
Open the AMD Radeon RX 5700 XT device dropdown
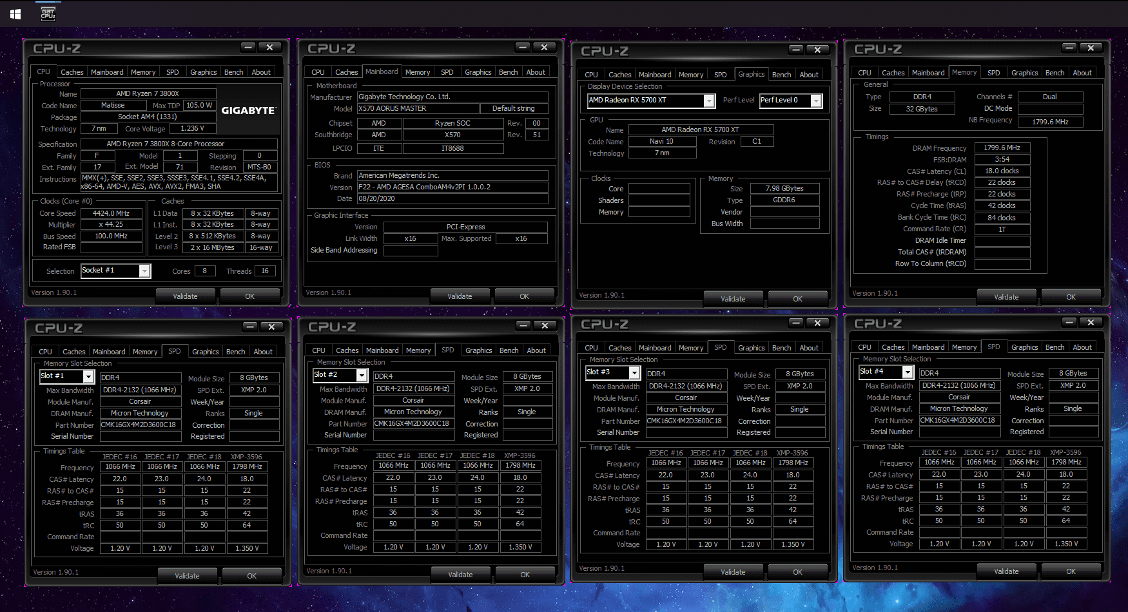tap(709, 100)
